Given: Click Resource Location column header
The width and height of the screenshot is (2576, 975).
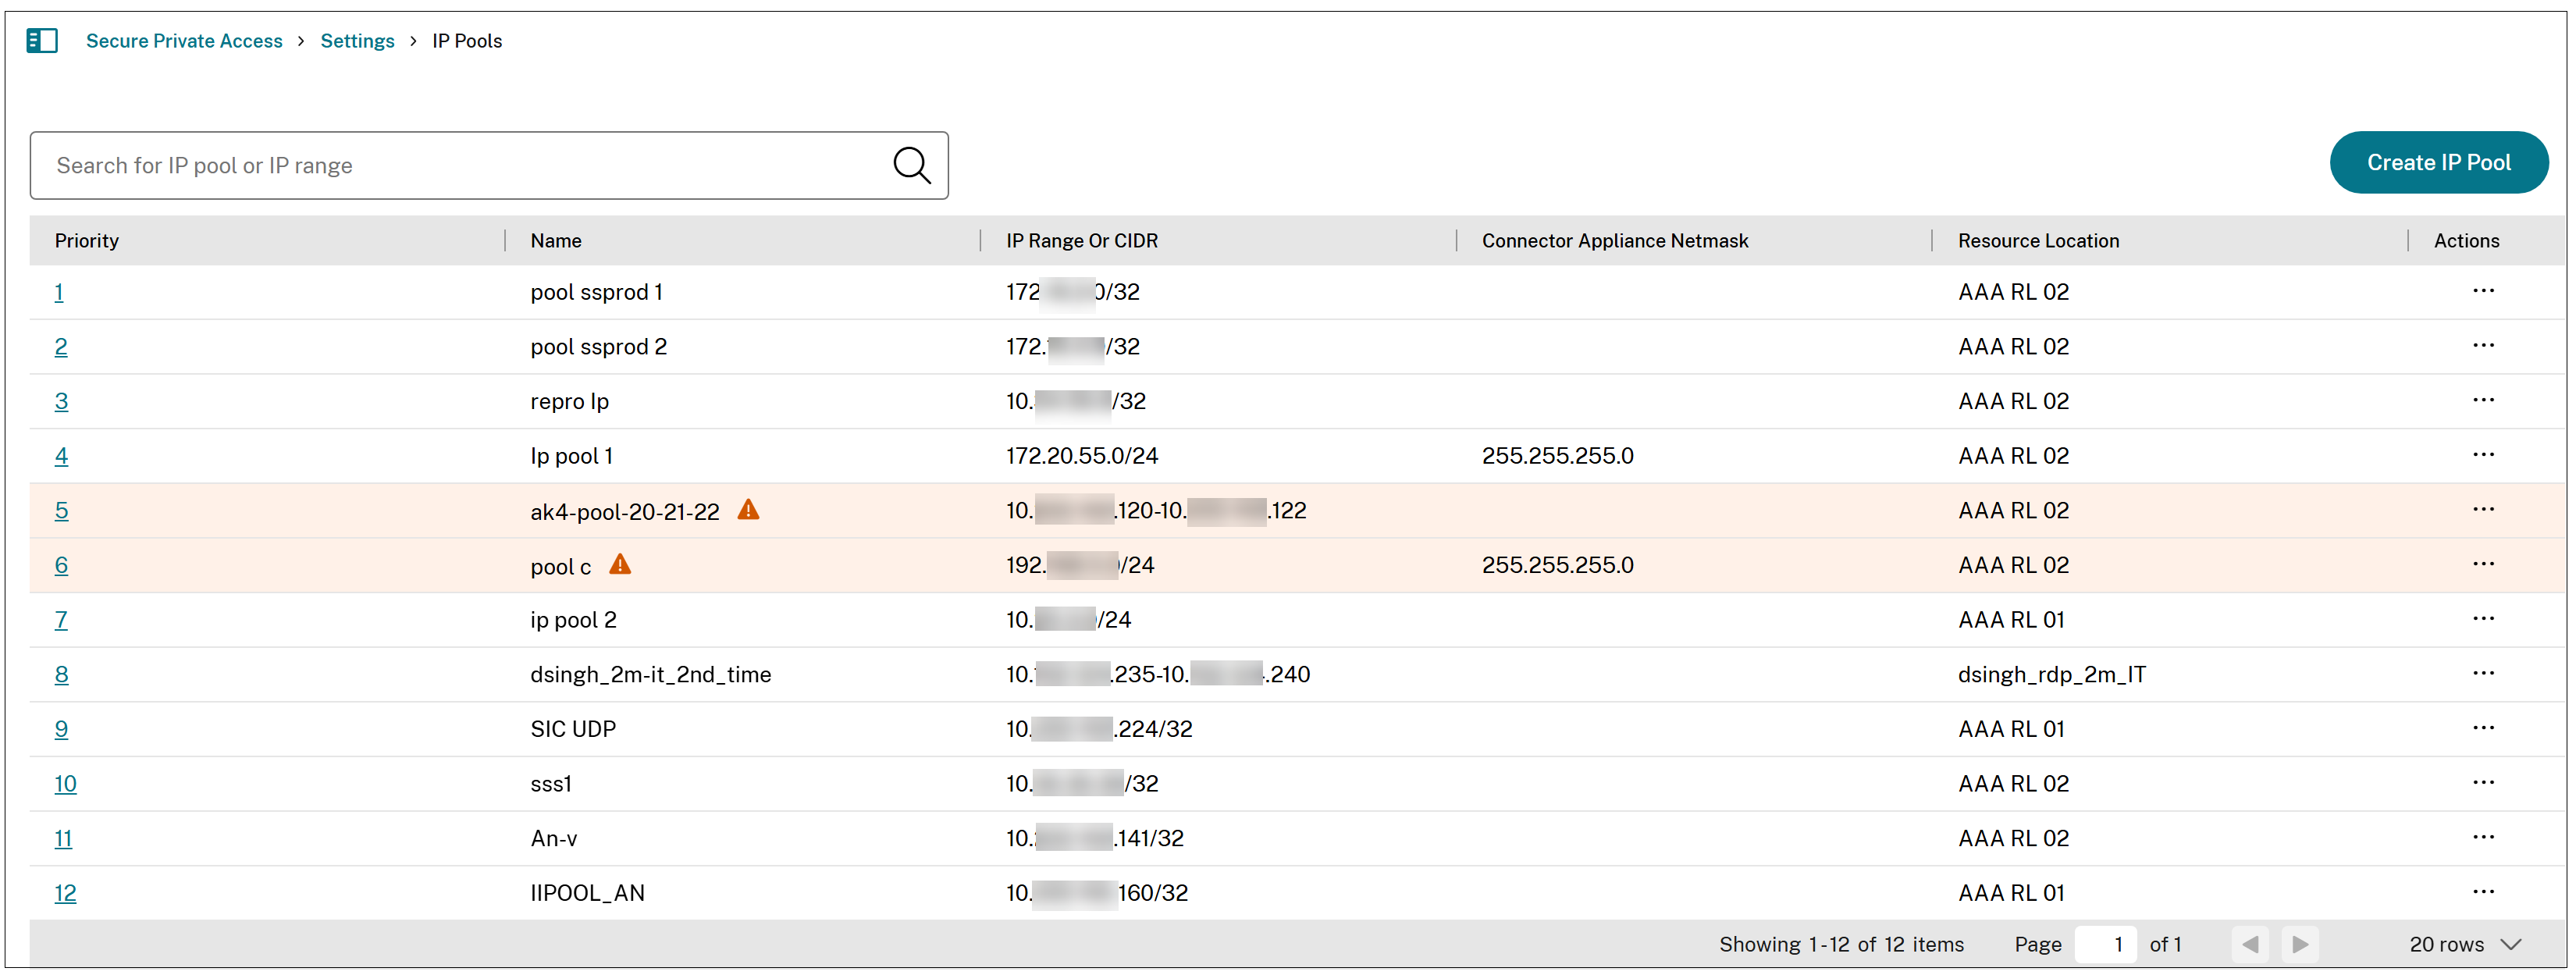Looking at the screenshot, I should (2038, 240).
